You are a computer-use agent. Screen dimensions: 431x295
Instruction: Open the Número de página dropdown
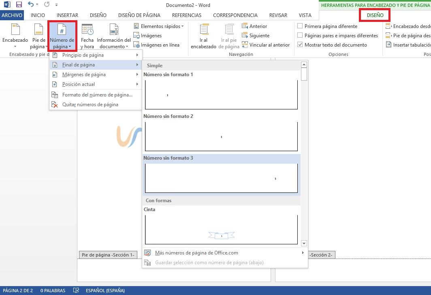(x=62, y=36)
